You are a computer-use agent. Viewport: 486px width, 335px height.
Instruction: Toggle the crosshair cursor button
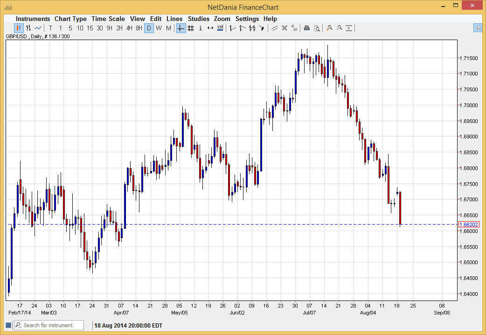(181, 28)
